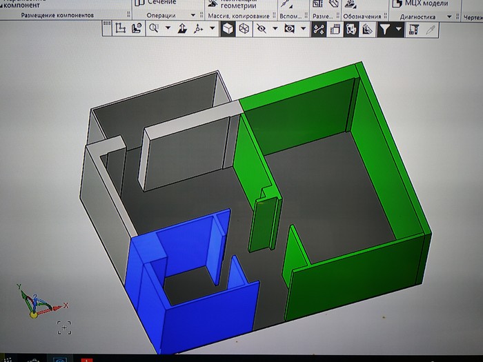Expand the Операции panel arrow
This screenshot has width=483, height=362.
click(x=193, y=15)
